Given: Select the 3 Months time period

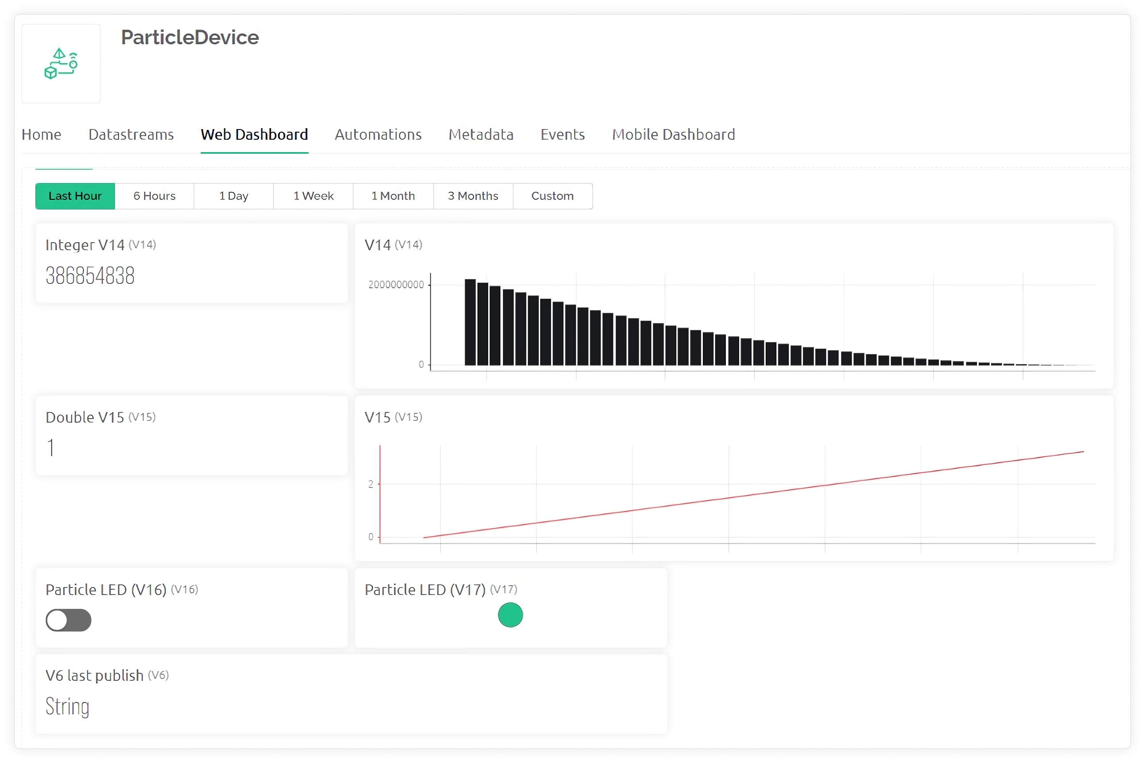Looking at the screenshot, I should click(473, 196).
